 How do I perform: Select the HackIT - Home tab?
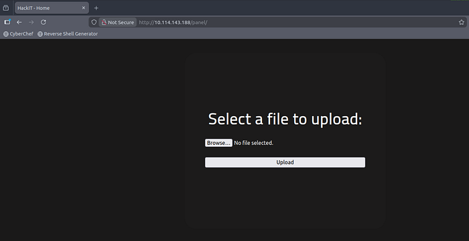[x=52, y=8]
